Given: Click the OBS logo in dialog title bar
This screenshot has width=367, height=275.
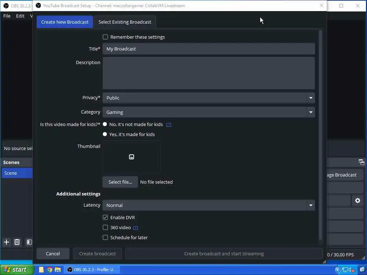Looking at the screenshot, I should point(38,5).
